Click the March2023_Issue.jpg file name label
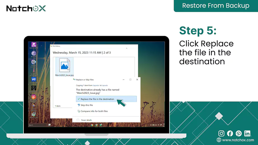258x145 pixels. coord(64,75)
